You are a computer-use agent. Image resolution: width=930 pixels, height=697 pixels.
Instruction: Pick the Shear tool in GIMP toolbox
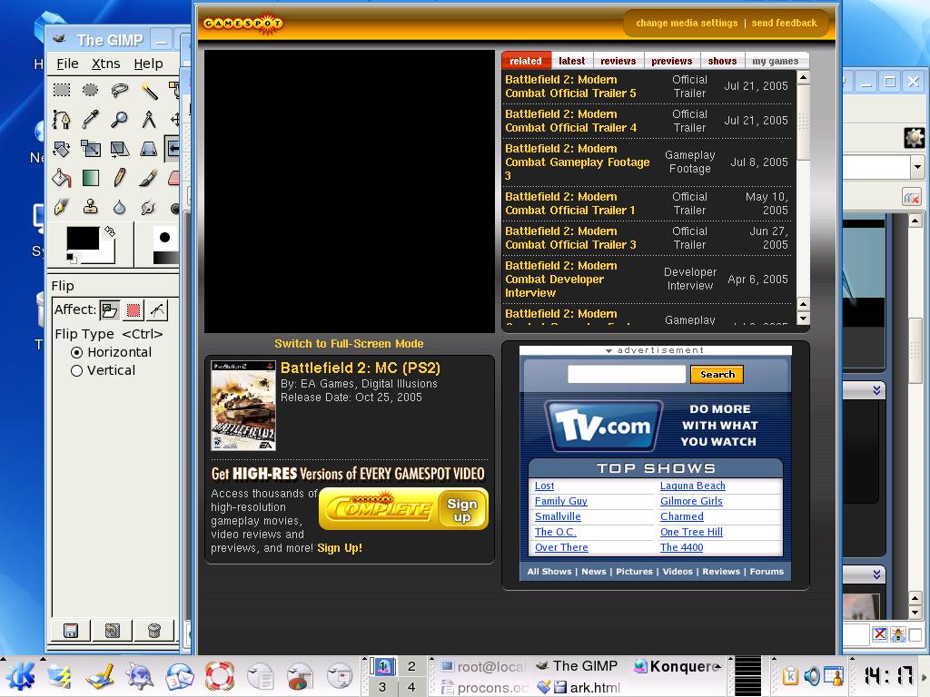(119, 148)
